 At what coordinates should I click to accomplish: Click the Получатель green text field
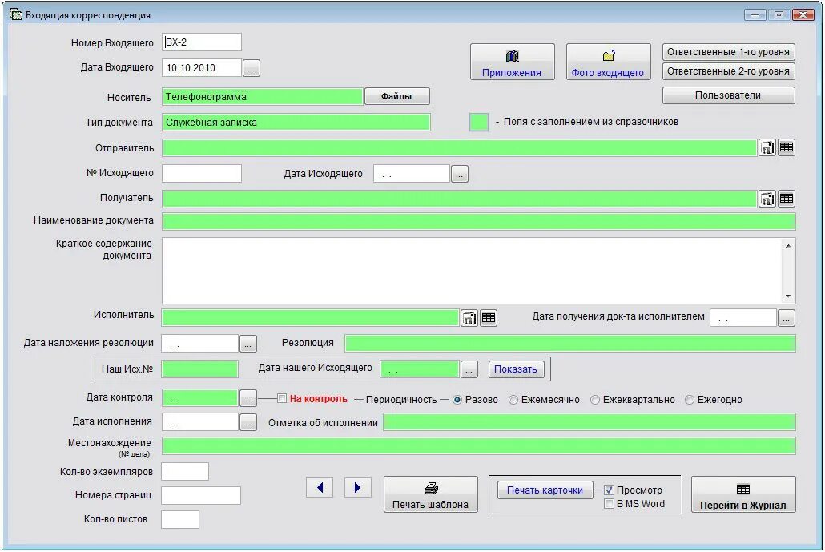(x=459, y=199)
